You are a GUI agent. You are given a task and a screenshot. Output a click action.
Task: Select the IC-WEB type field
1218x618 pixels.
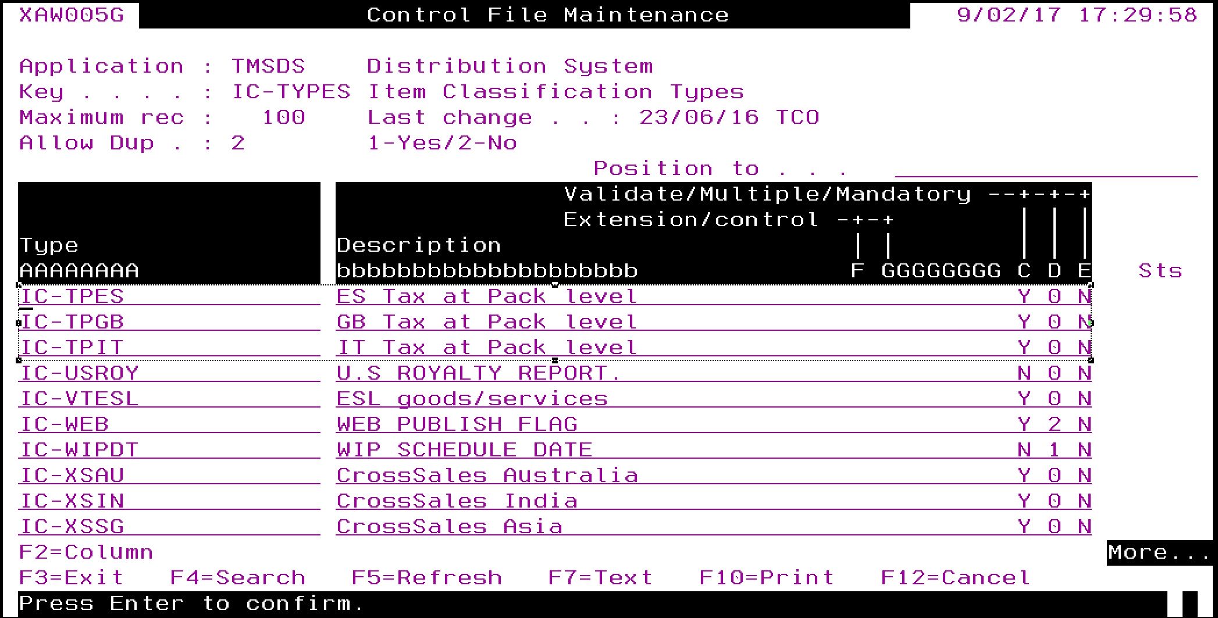pyautogui.click(x=169, y=424)
